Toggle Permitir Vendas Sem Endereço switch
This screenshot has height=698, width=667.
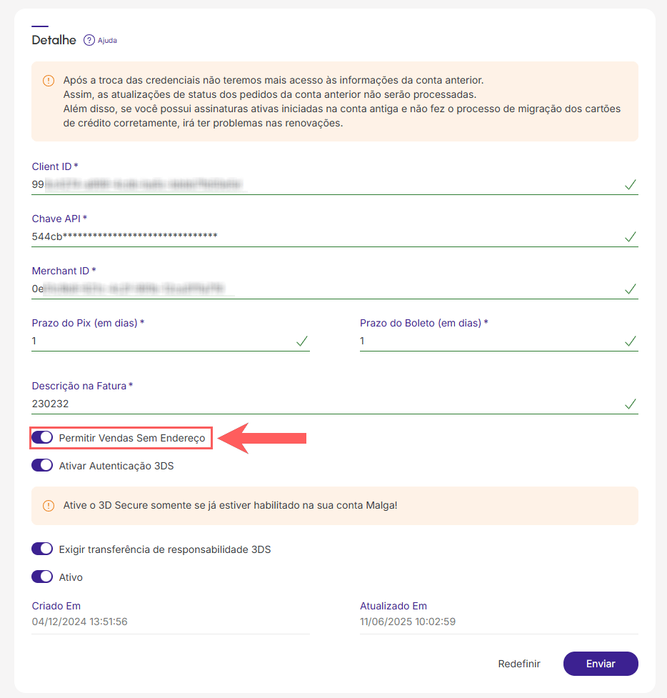pos(42,437)
